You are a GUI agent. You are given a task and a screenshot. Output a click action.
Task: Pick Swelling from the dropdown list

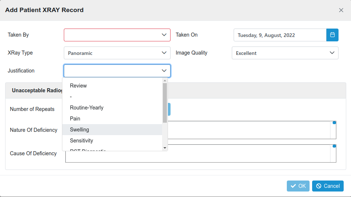[x=80, y=130]
